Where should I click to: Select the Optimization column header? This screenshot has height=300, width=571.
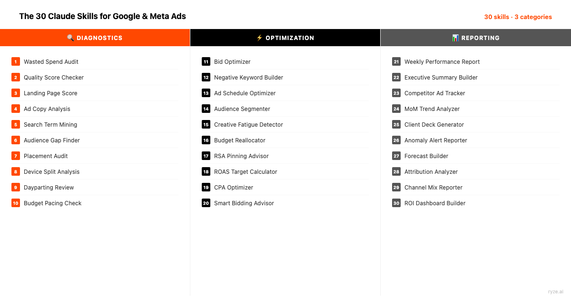click(x=290, y=38)
